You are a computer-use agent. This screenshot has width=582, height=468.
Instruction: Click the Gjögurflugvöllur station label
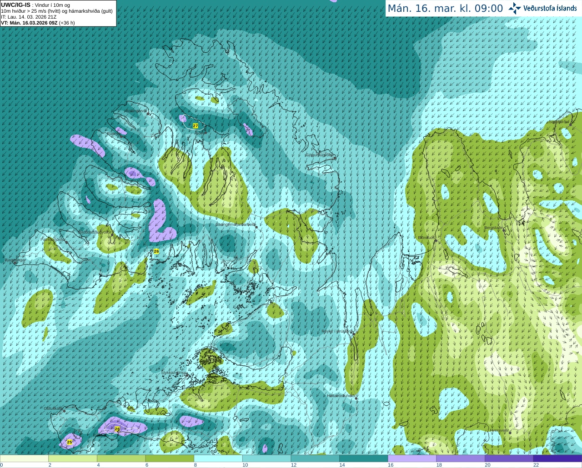(320, 155)
